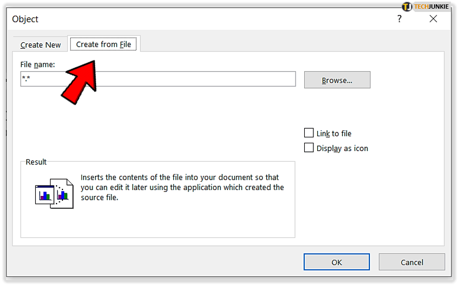Click the "File name:" label
This screenshot has height=286, width=459.
[x=38, y=65]
